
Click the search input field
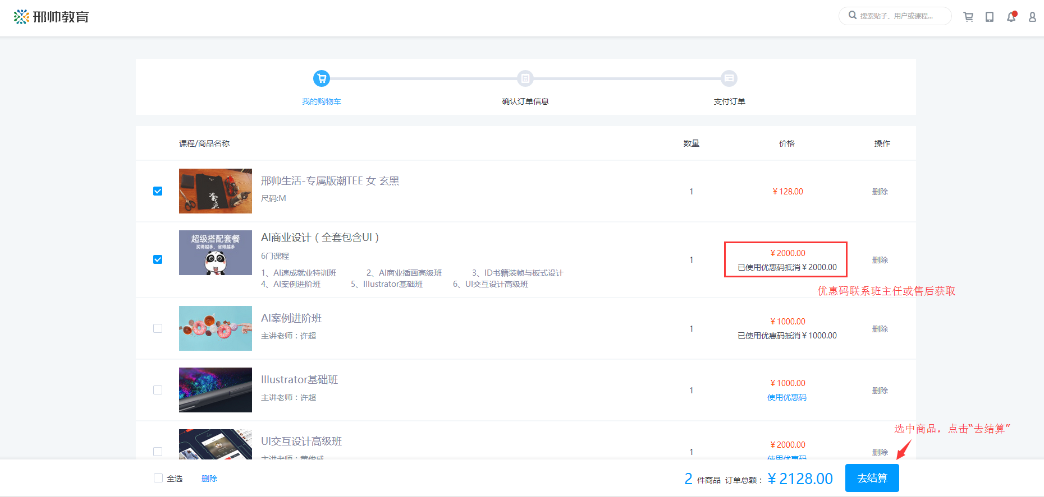(x=901, y=16)
